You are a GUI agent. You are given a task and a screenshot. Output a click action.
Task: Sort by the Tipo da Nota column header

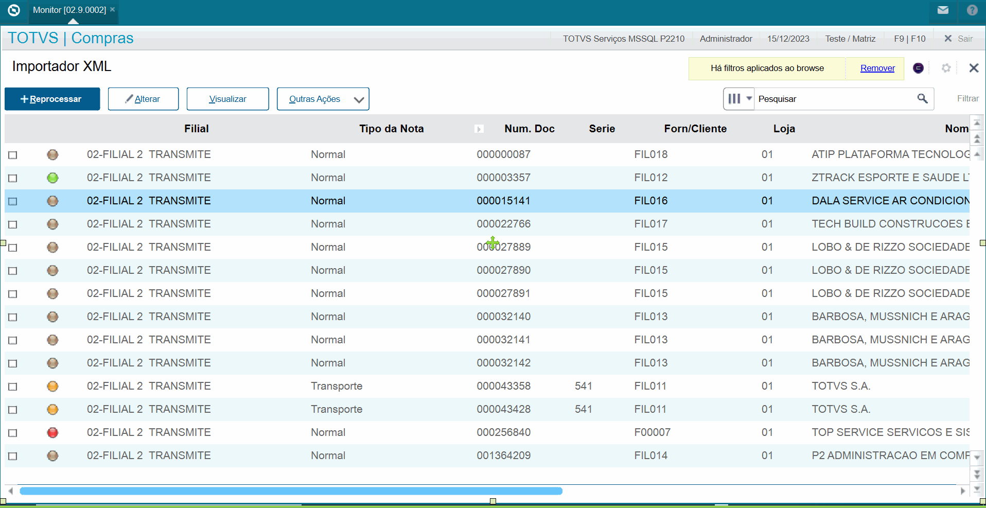391,129
